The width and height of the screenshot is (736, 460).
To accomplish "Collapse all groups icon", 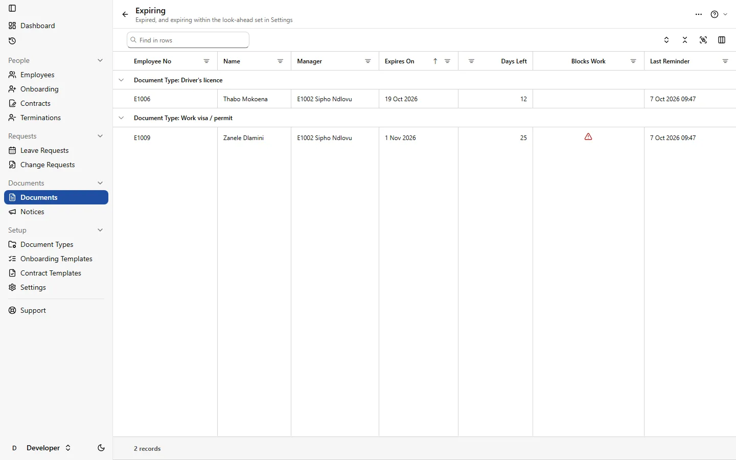I will pos(685,40).
